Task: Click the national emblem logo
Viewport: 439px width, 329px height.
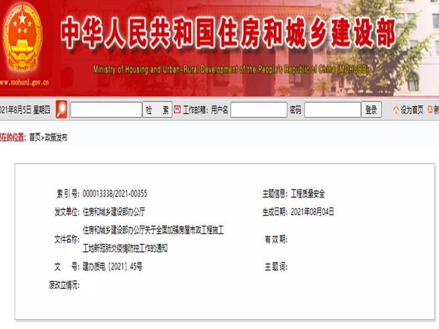Action: click(22, 37)
